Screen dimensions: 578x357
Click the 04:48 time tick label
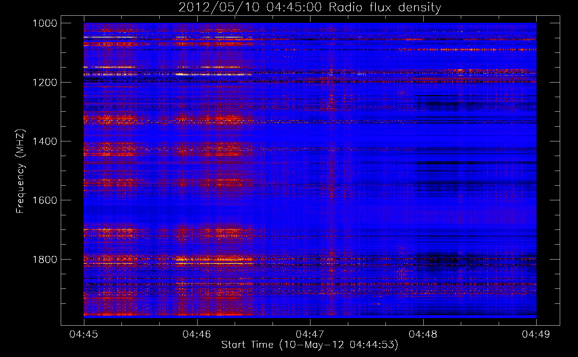pyautogui.click(x=423, y=334)
